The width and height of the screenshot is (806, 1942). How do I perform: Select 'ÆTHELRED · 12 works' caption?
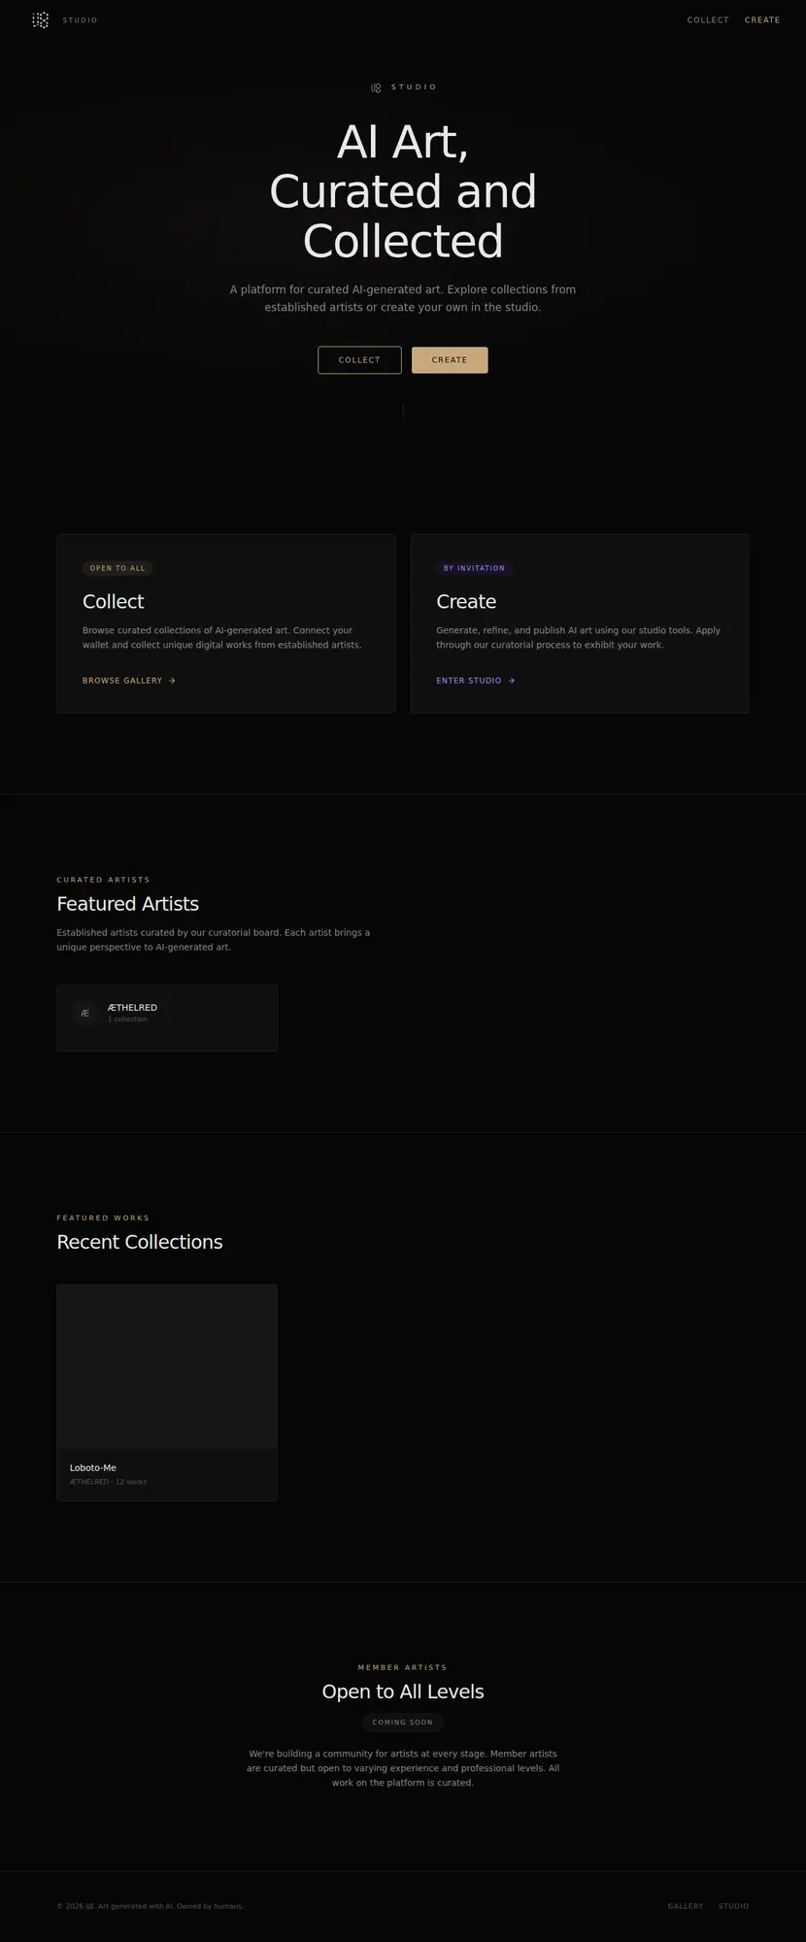point(109,1482)
